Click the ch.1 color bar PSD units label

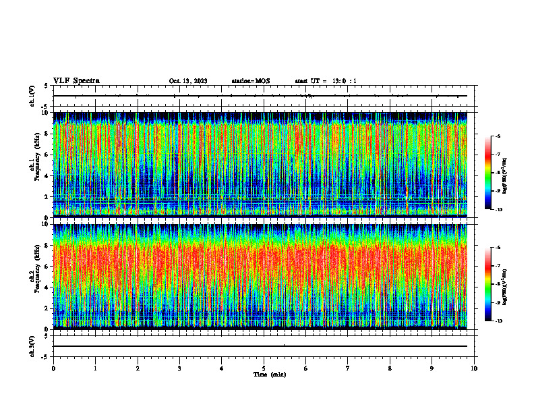[504, 176]
